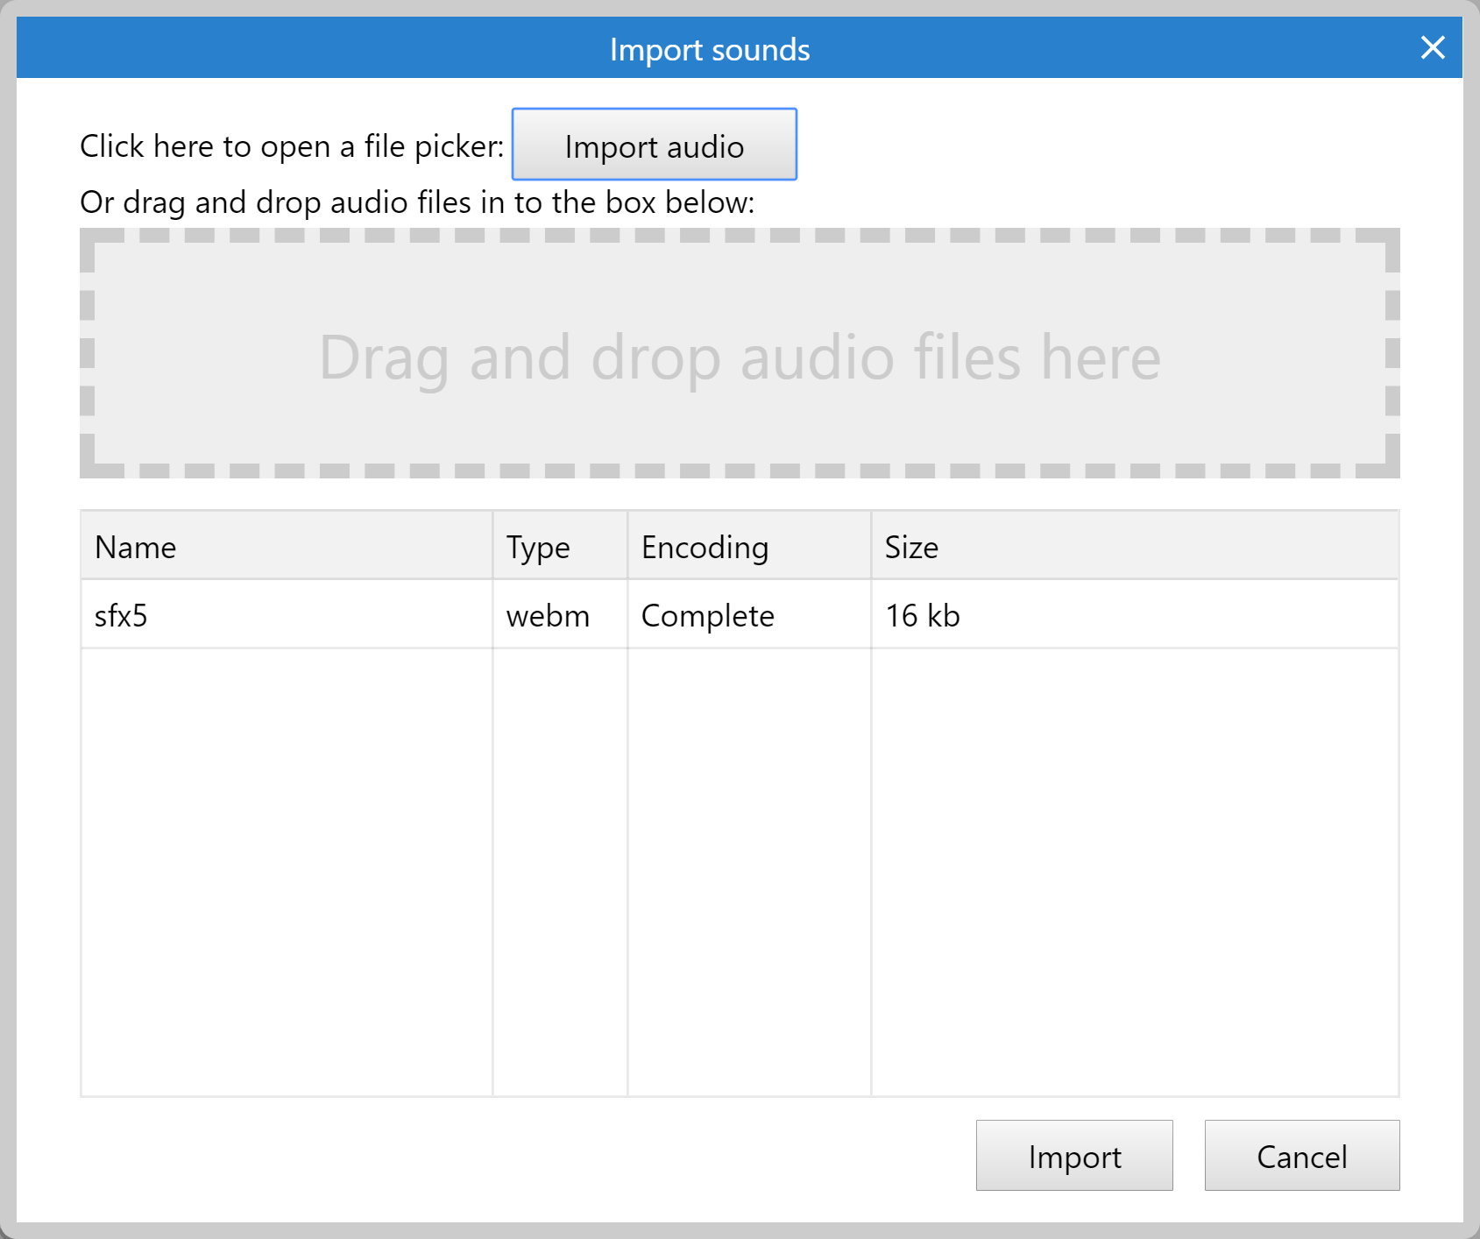
Task: Open the file picker via Import audio
Action: (x=654, y=145)
